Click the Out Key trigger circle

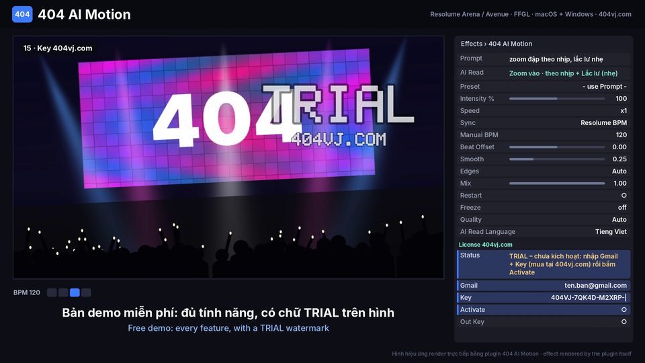pos(623,322)
